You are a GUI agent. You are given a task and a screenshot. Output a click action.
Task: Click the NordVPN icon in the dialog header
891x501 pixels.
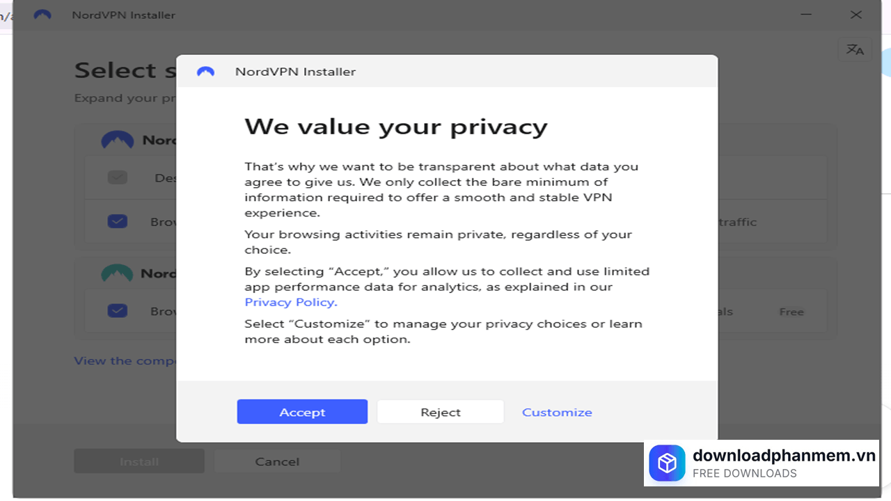(x=206, y=71)
